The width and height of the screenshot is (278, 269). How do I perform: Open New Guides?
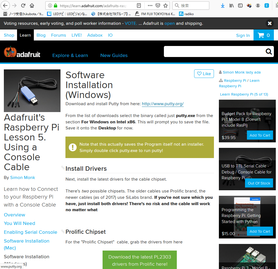tap(114, 55)
